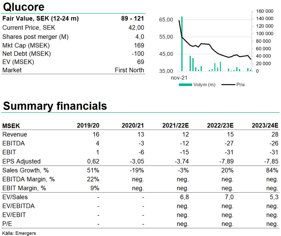This screenshot has height=236, width=281.
Task: Select the "Shares post merger (M)" label
Action: pyautogui.click(x=35, y=37)
